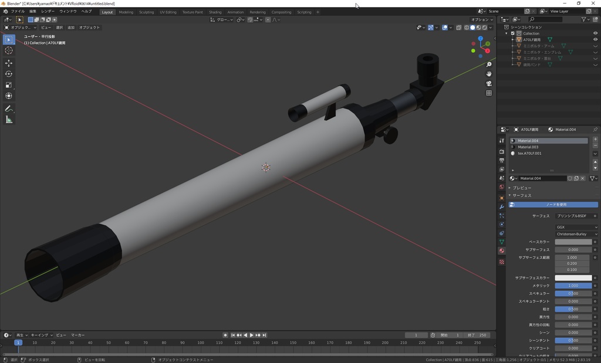The height and width of the screenshot is (363, 601).
Task: Select the Measure tool
Action: click(9, 120)
